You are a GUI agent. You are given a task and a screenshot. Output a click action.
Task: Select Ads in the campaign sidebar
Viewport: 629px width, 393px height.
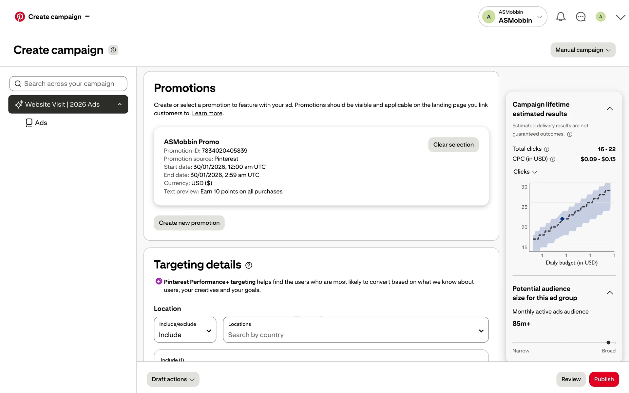pos(41,123)
